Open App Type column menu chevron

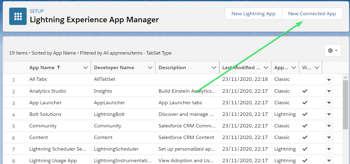pyautogui.click(x=294, y=68)
